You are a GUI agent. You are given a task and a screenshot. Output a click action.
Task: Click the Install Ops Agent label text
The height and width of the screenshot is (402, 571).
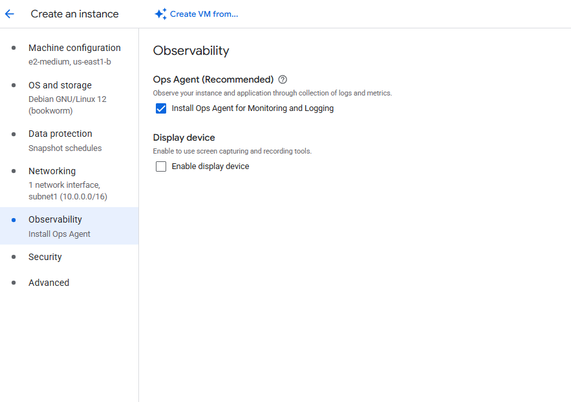pos(252,108)
